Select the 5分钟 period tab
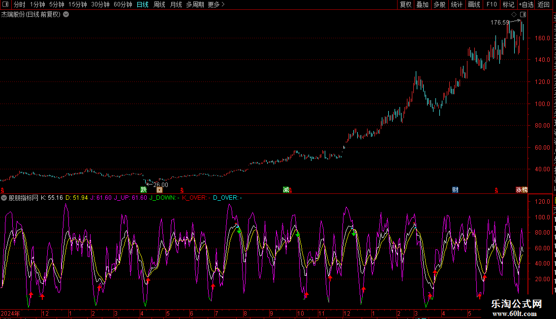Screen dimensions: 556x319 click(57, 4)
